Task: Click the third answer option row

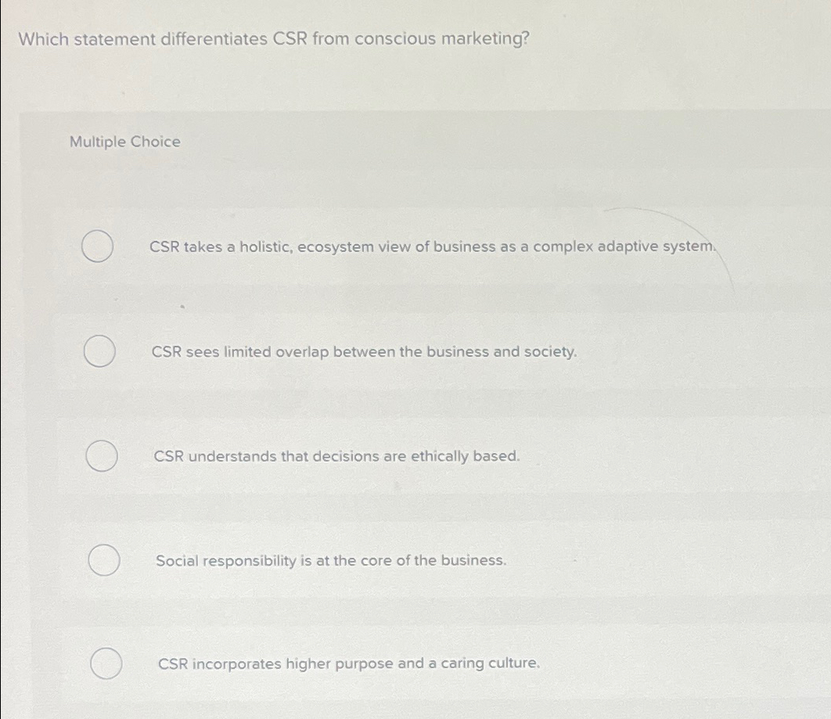Action: (x=430, y=456)
